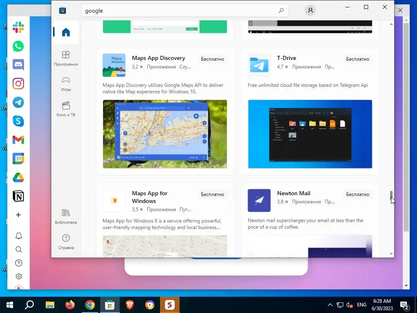The width and height of the screenshot is (417, 313).
Task: Open Приложения section in Store
Action: [x=66, y=58]
